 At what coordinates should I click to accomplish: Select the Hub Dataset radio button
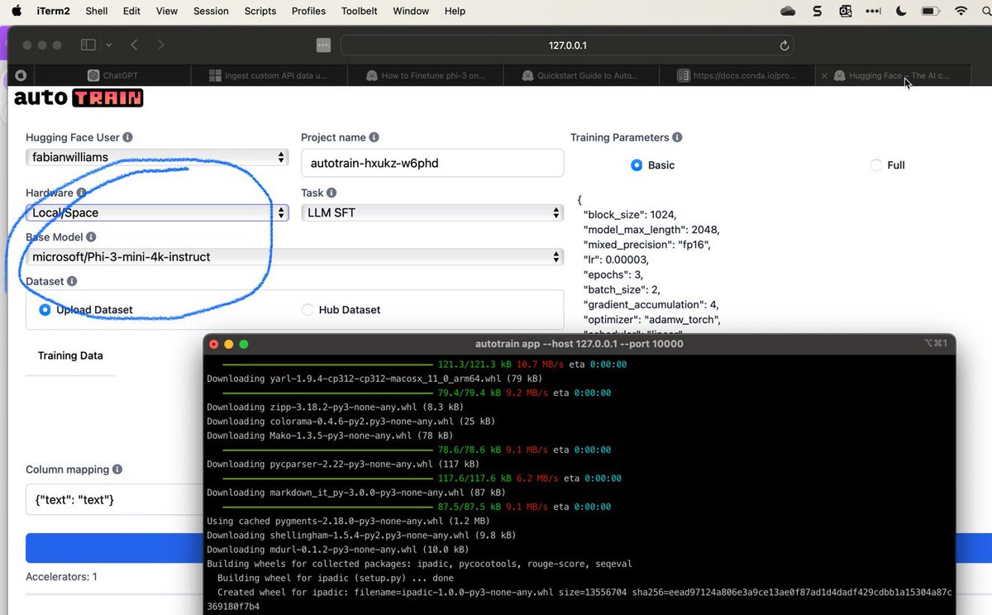coord(308,310)
